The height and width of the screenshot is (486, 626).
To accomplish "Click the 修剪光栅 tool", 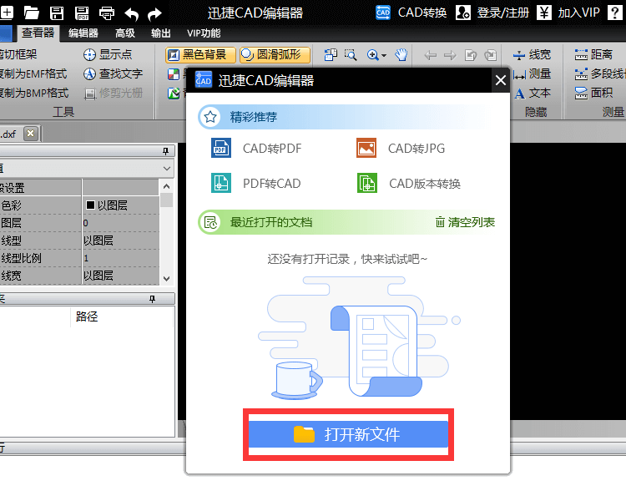I will tap(113, 93).
